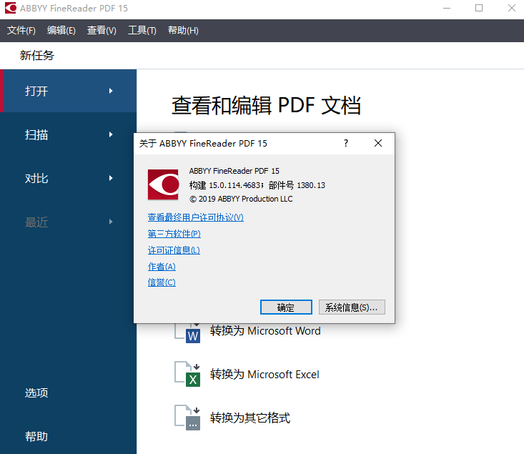Click the ABBYY eye logo in About dialog
Screen dimensions: 524x454
click(164, 184)
